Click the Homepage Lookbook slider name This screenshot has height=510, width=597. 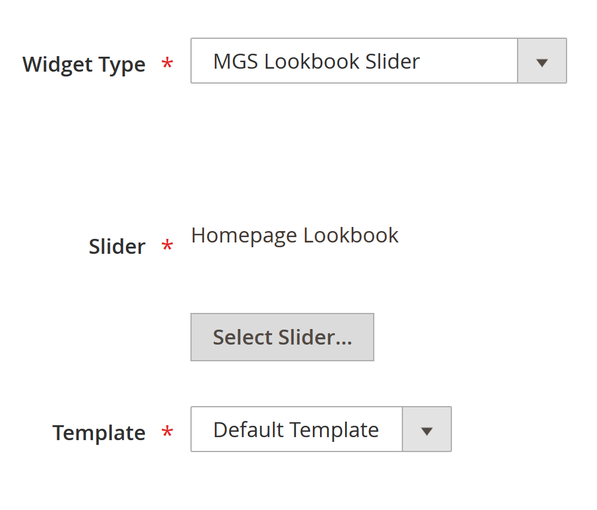[x=294, y=235]
